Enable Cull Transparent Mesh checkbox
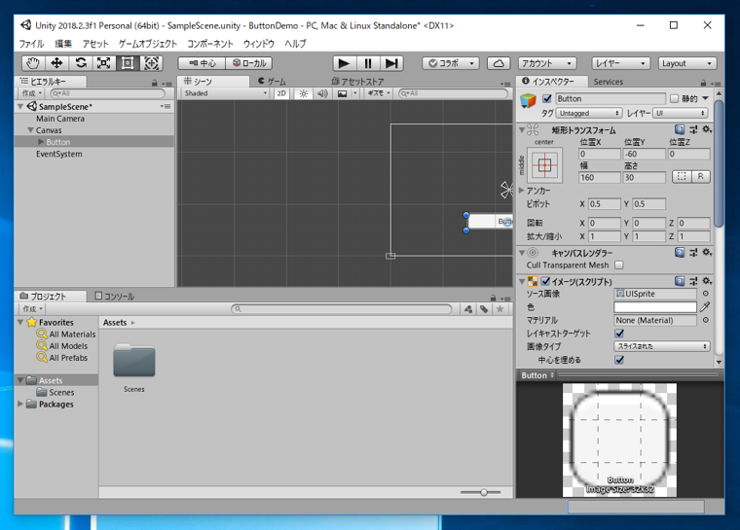 pyautogui.click(x=619, y=265)
